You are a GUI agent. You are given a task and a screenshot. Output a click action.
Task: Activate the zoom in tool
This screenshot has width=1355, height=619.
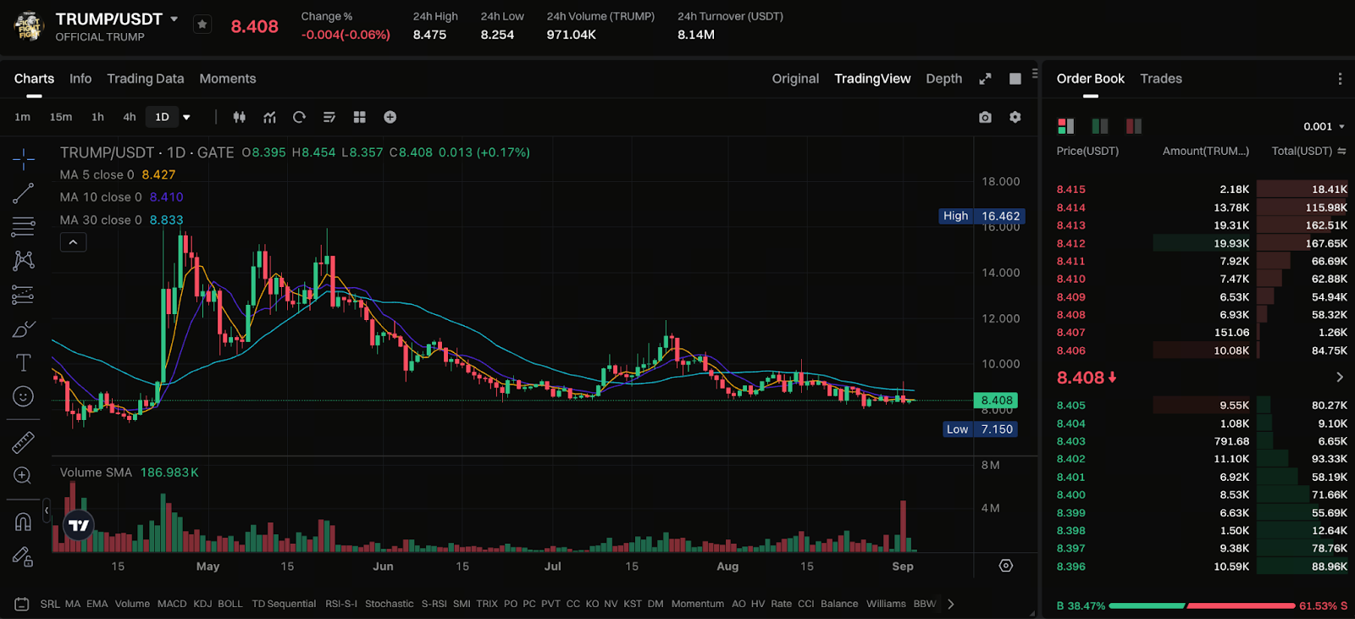tap(24, 476)
